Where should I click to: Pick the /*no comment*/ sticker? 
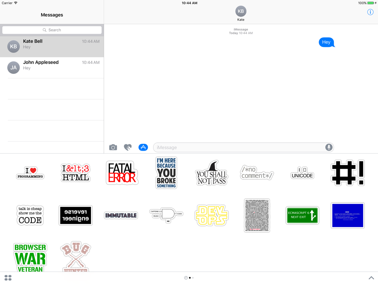[257, 173]
